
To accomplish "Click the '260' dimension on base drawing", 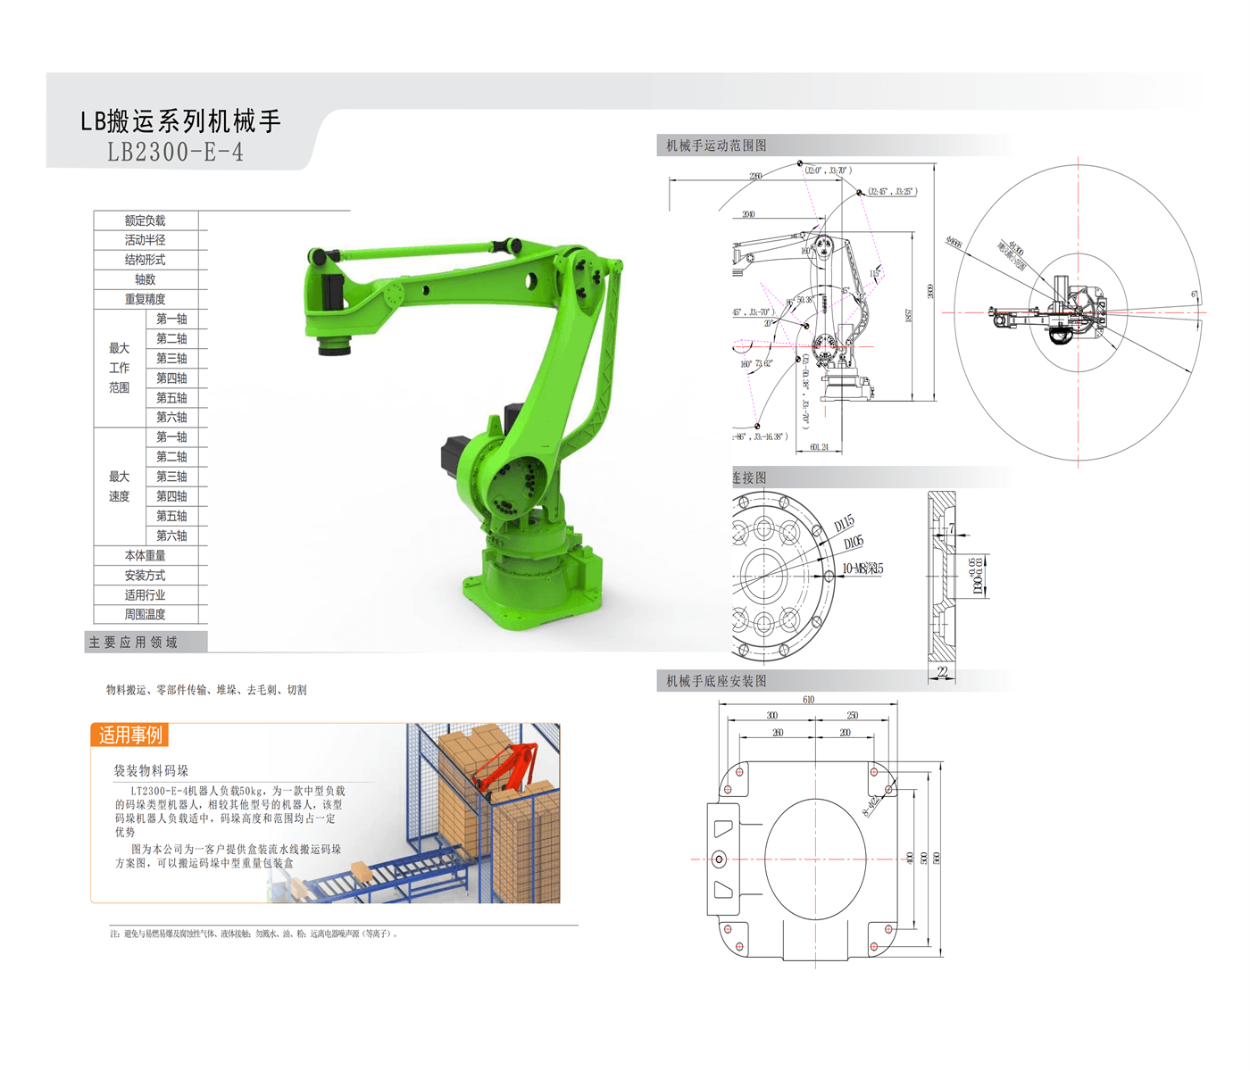I will [778, 732].
